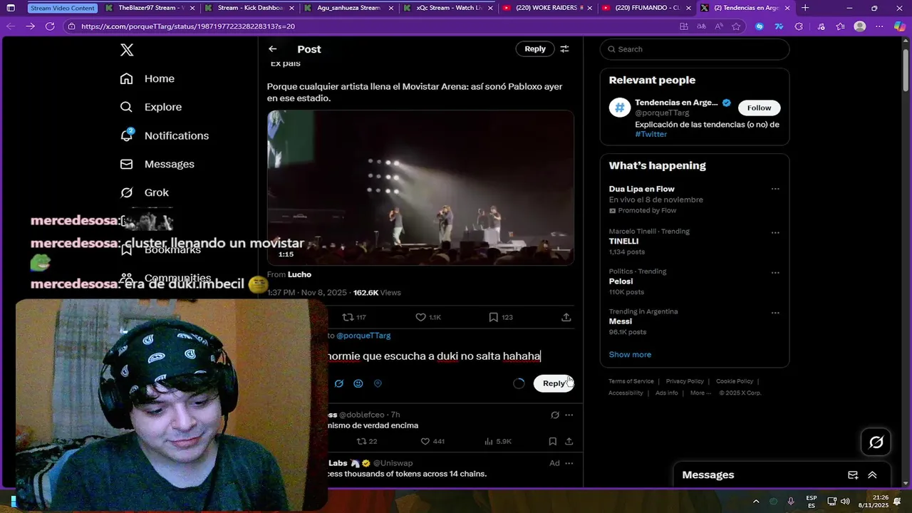Open Terms of Service footer link
The height and width of the screenshot is (513, 912).
[x=631, y=381]
